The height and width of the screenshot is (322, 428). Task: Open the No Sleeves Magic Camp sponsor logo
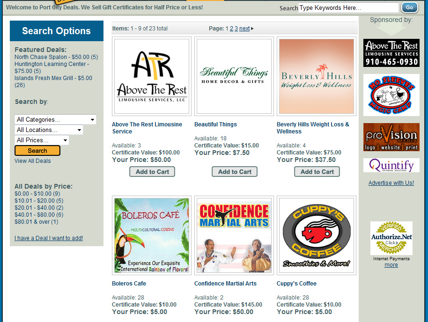pyautogui.click(x=391, y=95)
